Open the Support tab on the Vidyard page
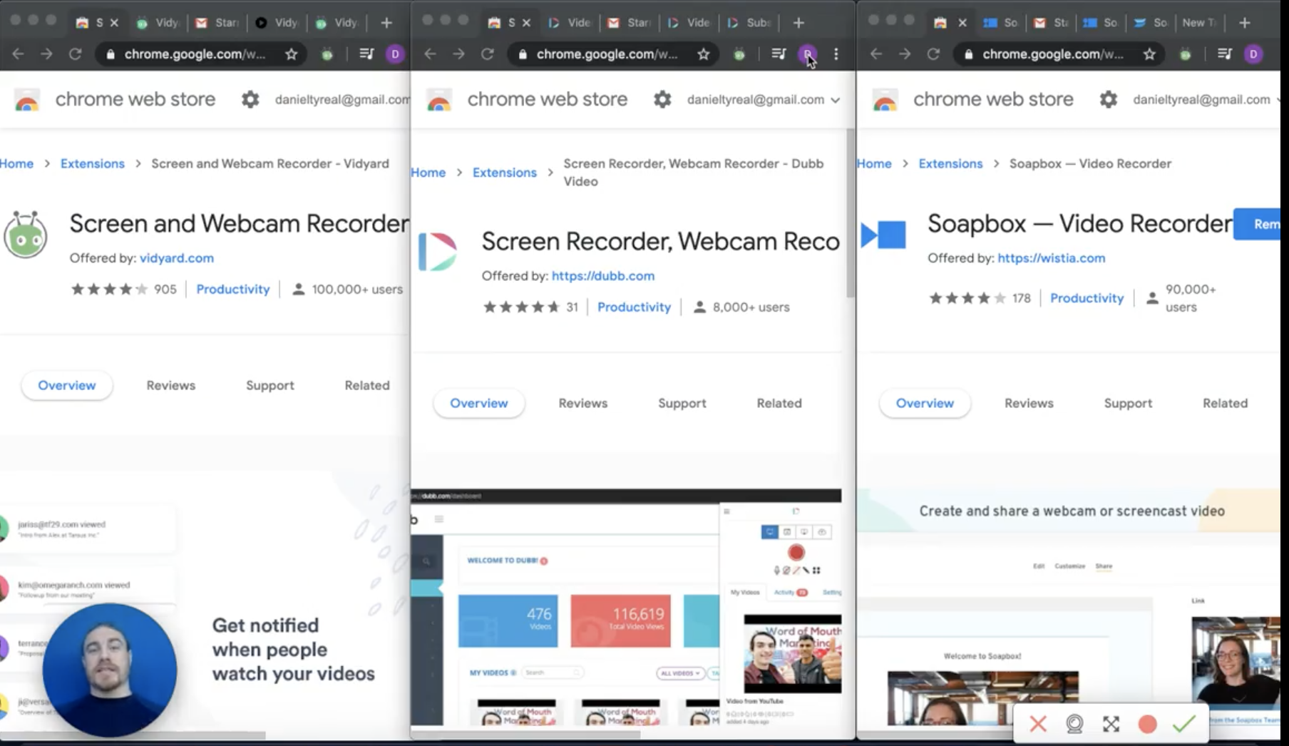This screenshot has height=746, width=1289. click(x=270, y=385)
